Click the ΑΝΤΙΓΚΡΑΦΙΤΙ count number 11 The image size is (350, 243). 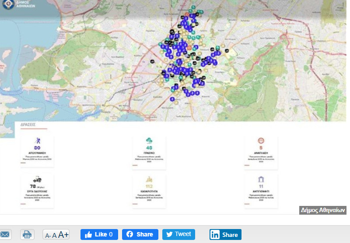(261, 186)
